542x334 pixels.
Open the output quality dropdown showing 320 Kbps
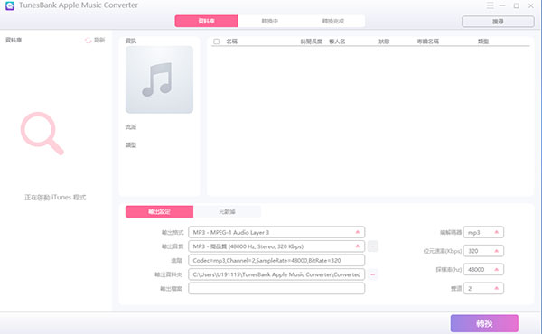(276, 246)
